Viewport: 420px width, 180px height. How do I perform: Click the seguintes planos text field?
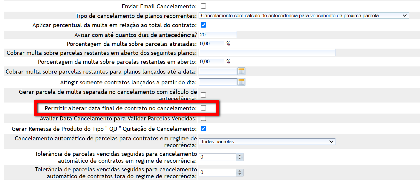267,52
